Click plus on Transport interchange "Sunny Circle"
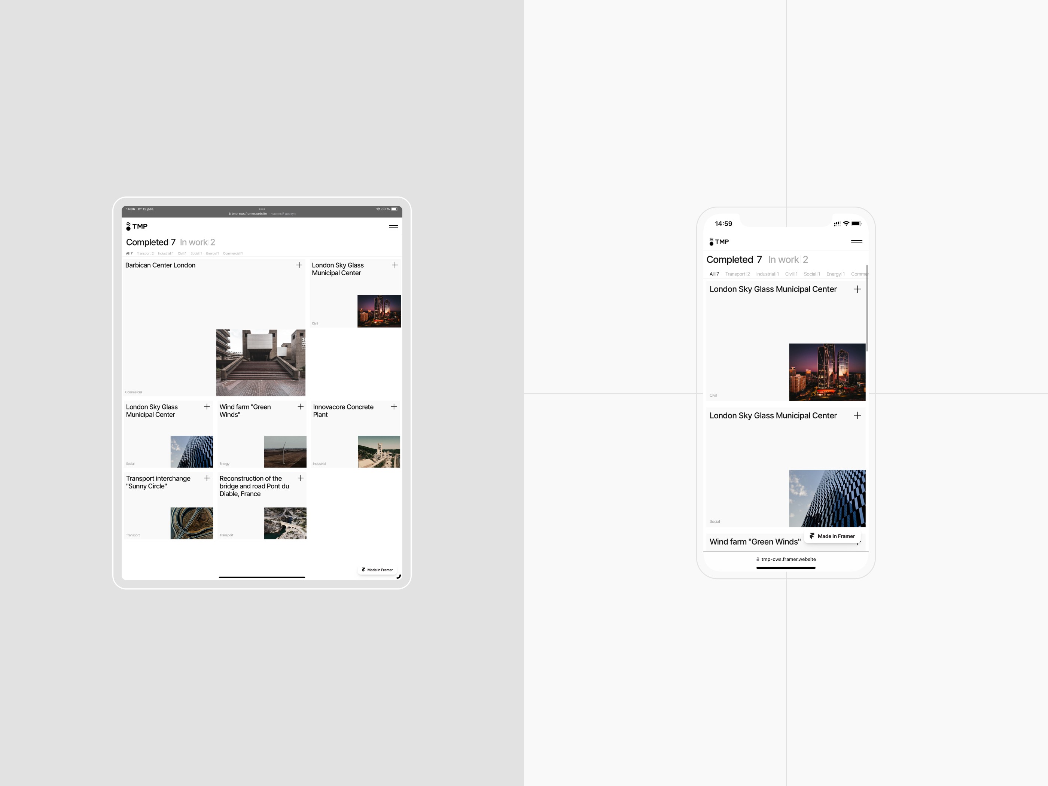 click(x=207, y=478)
